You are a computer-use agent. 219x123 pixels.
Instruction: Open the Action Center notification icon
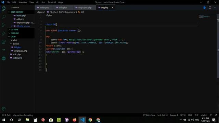point(214,120)
